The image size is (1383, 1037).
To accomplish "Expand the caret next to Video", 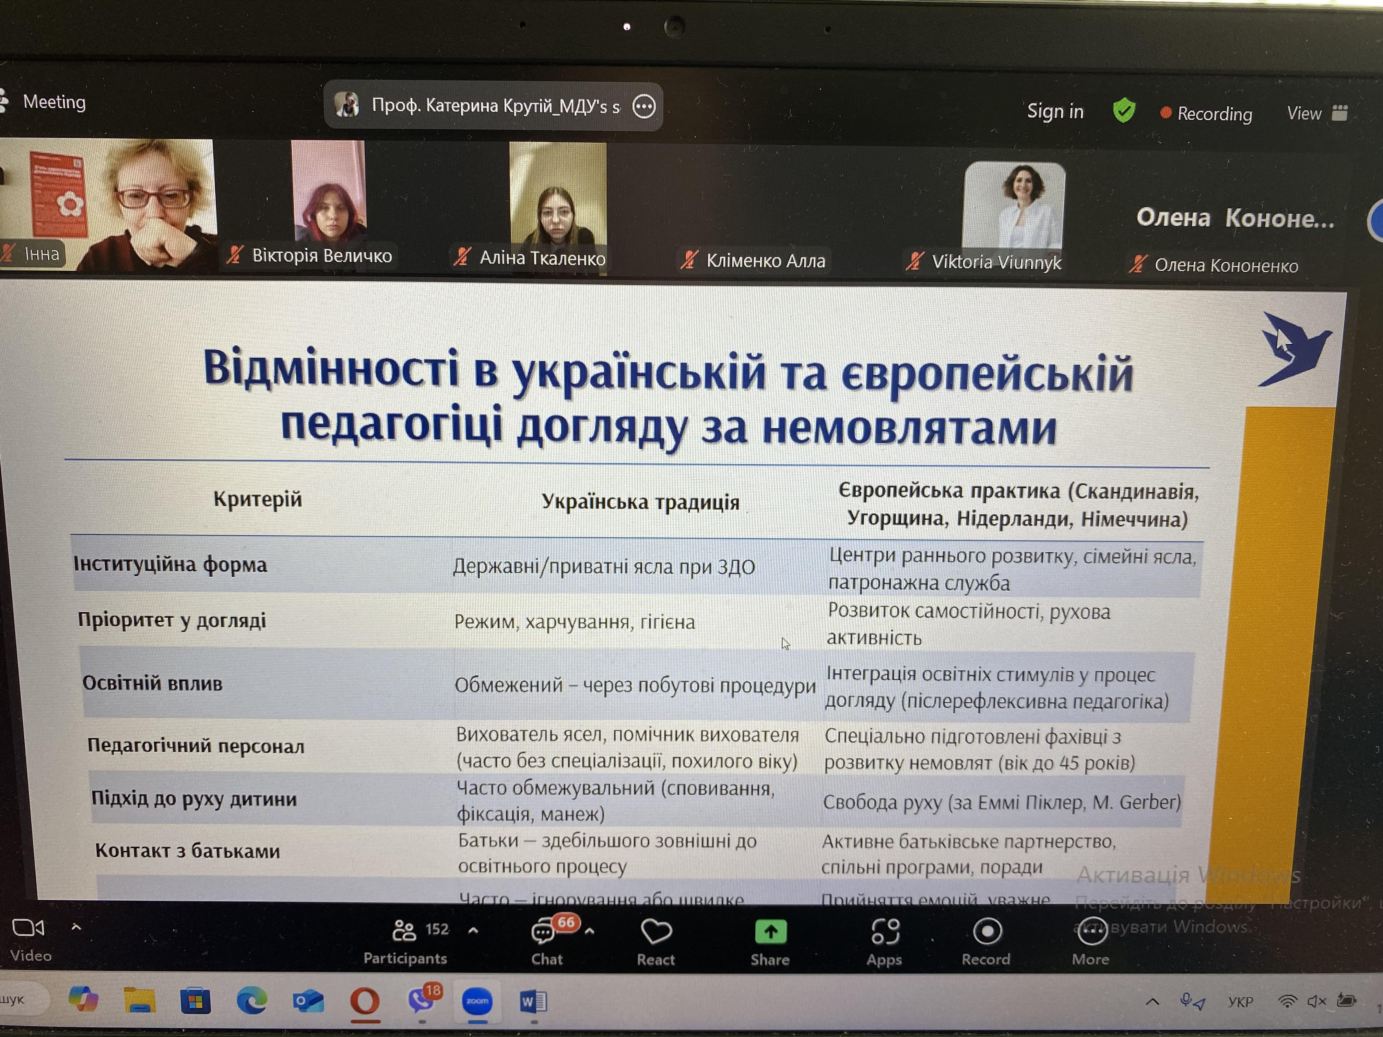I will coord(76,927).
